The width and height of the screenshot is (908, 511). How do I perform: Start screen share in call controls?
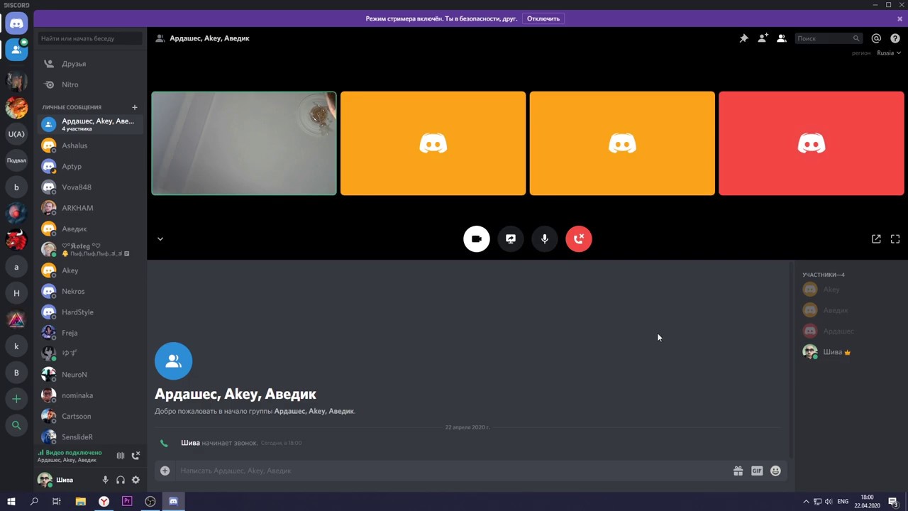511,239
